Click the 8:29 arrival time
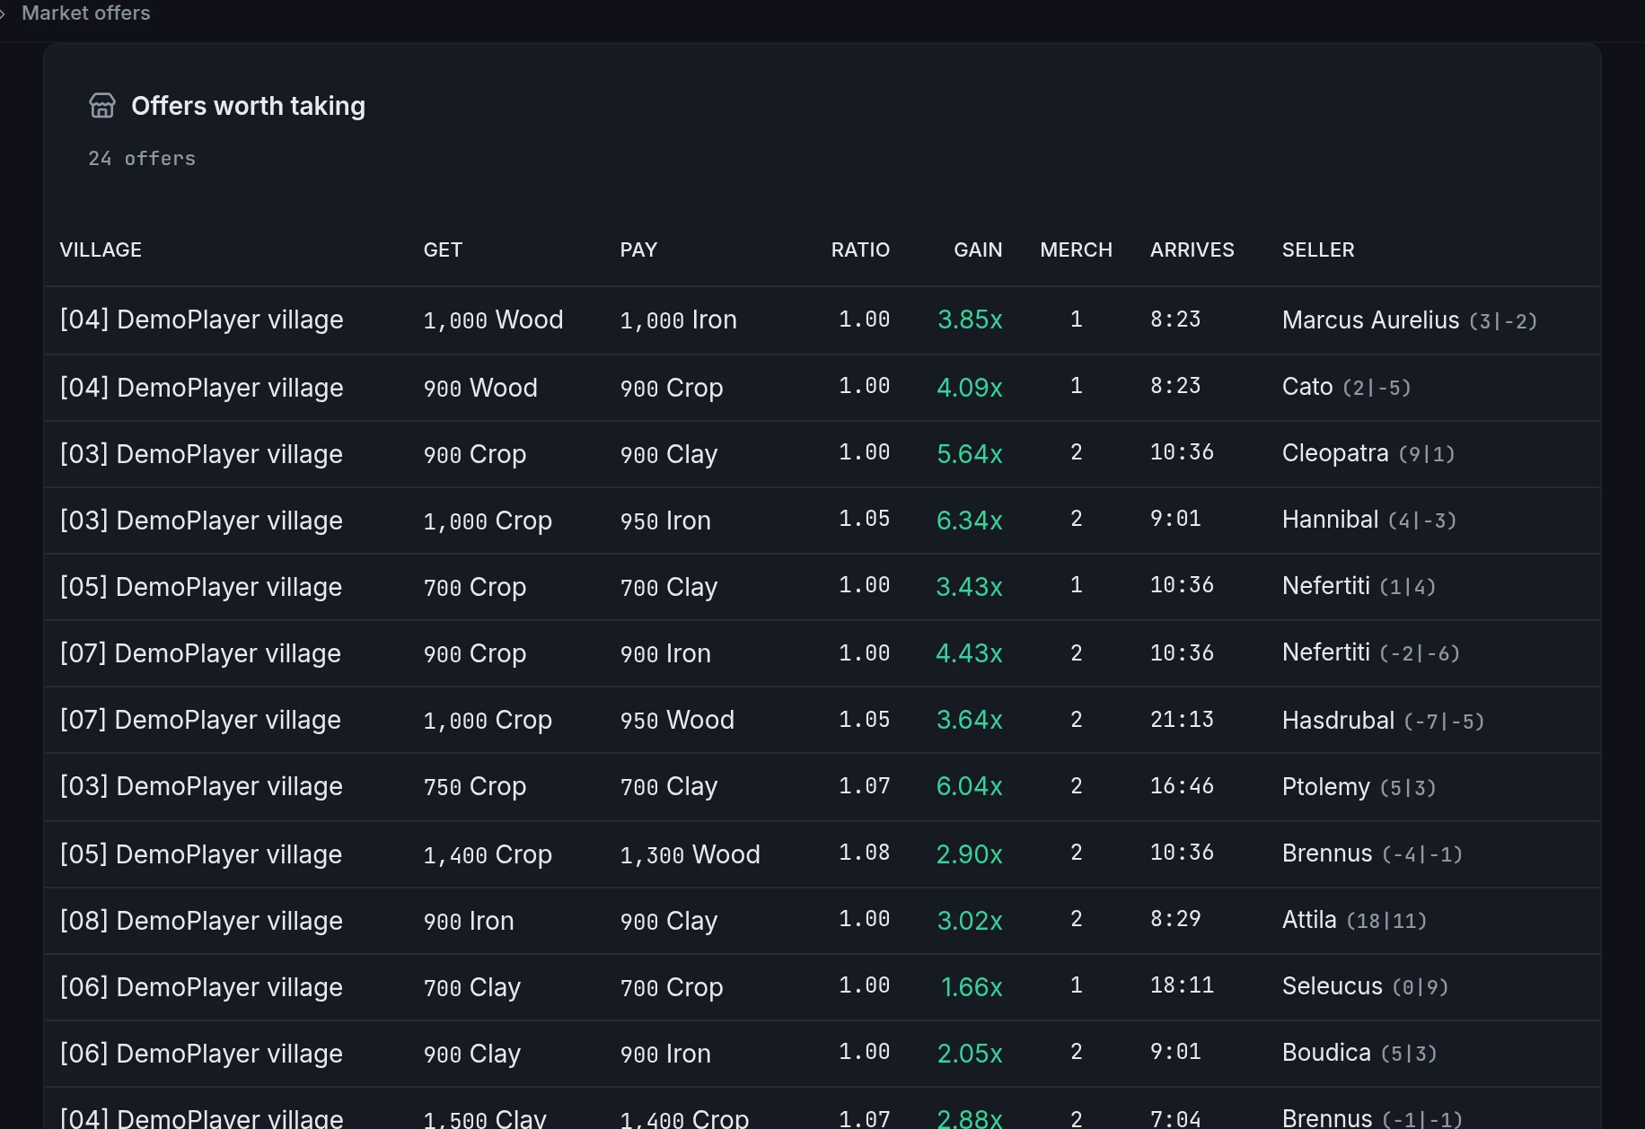 click(1175, 919)
